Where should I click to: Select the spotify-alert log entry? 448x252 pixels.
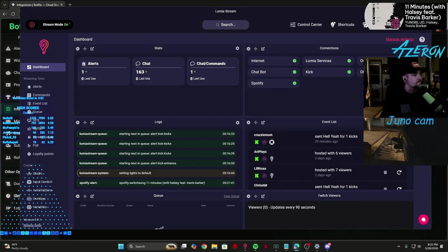(157, 183)
